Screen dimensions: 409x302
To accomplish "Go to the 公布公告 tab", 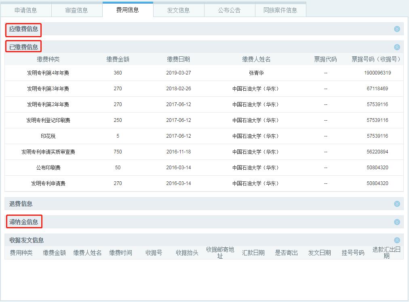I will click(x=229, y=10).
